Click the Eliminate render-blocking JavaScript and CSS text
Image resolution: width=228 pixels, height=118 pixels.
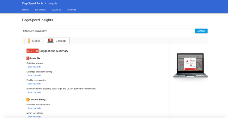(x=61, y=89)
